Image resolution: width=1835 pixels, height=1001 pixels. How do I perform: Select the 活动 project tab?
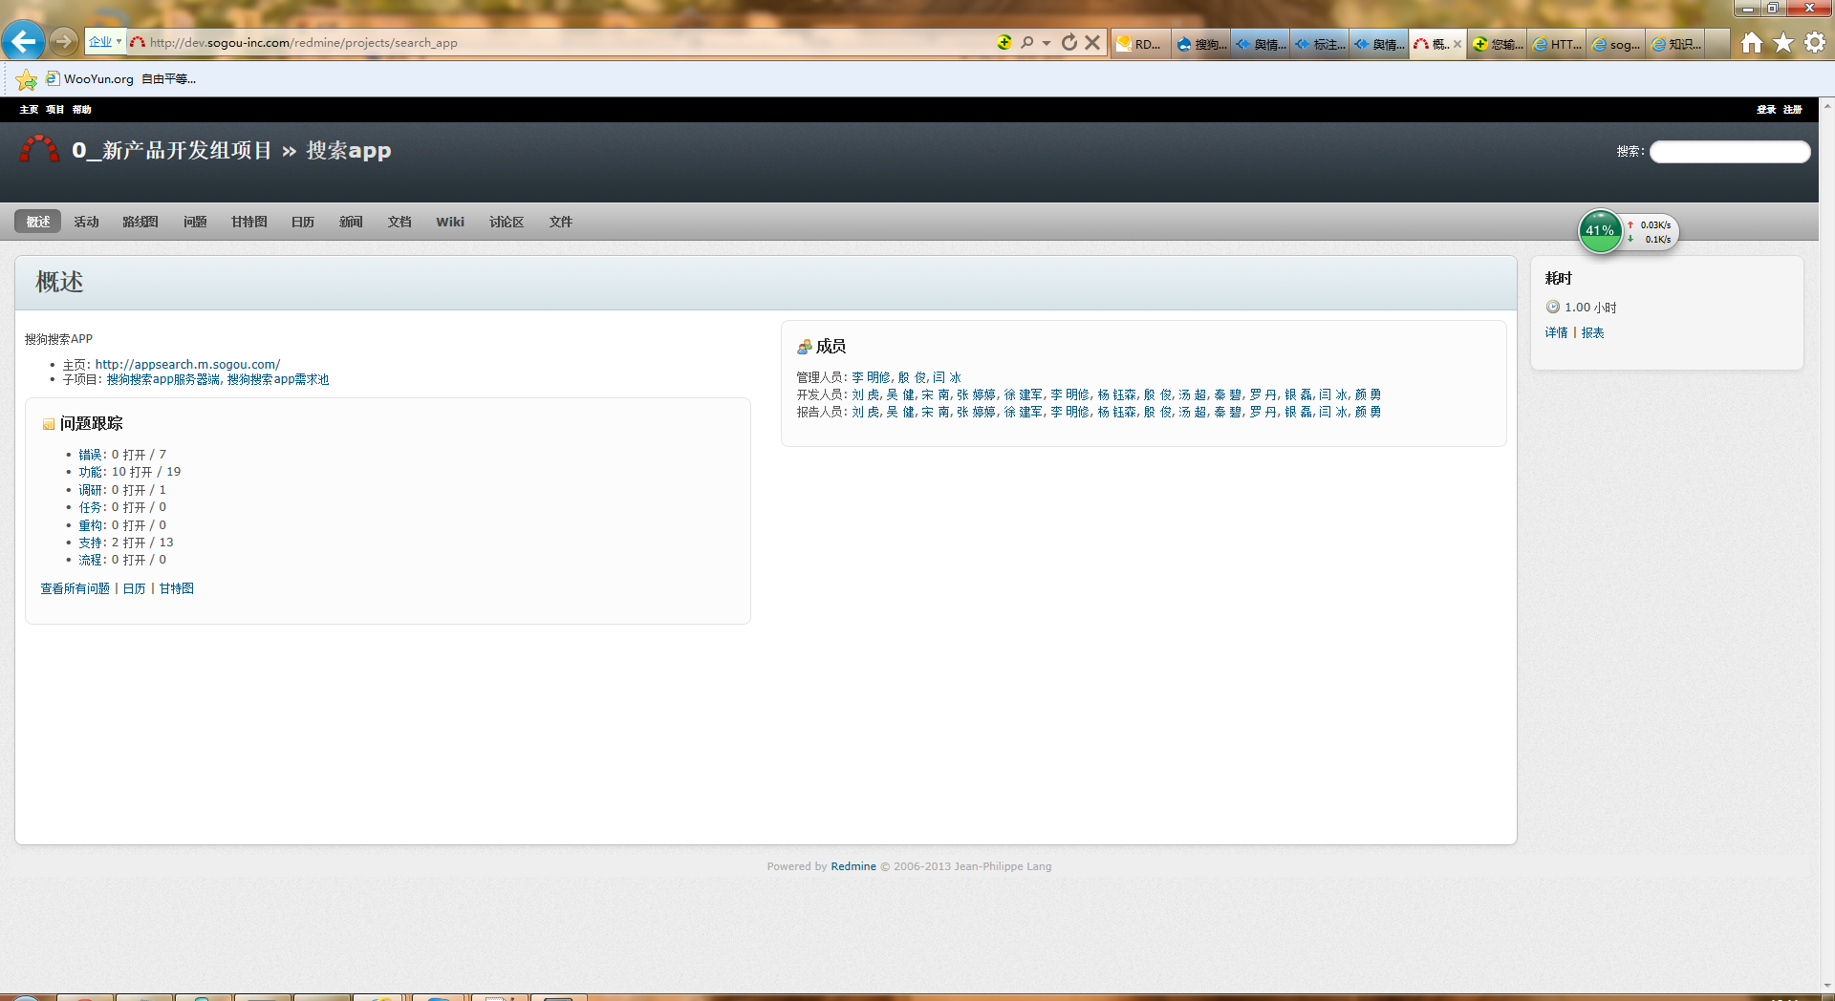tap(86, 222)
